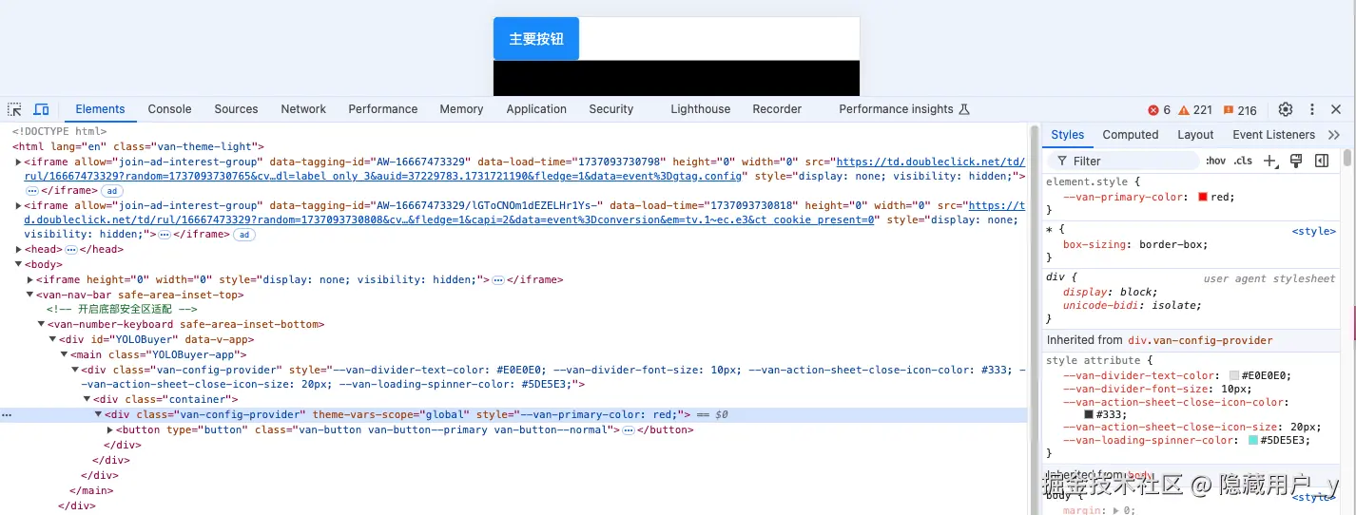Click the #E0E0E0 divider text color swatch

click(1234, 376)
